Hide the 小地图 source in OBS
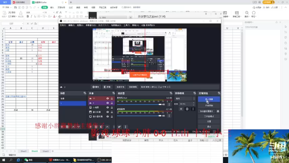Viewport: 289px width, 163px height. coord(108,107)
